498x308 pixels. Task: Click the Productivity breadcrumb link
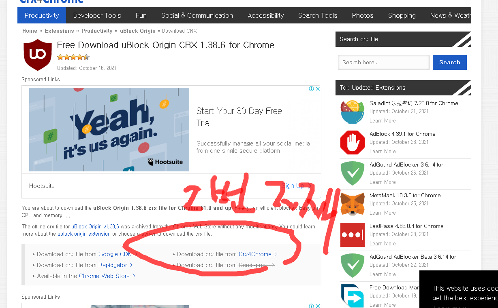[97, 31]
